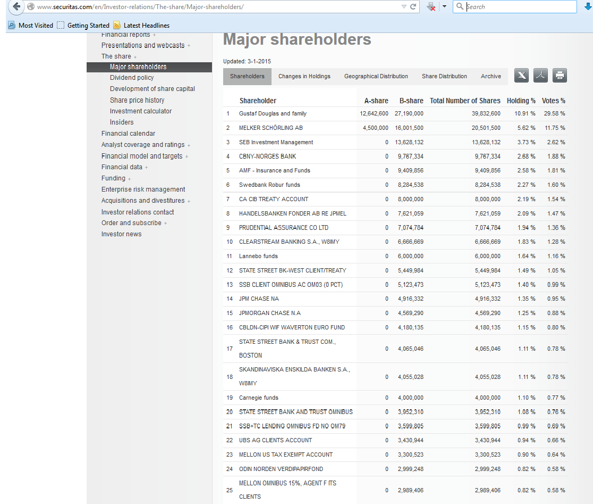The width and height of the screenshot is (593, 504).
Task: Open Investor relations contact page
Action: pos(138,212)
